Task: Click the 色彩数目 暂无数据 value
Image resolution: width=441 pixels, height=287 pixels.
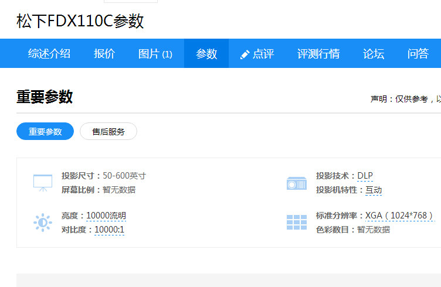Action: pyautogui.click(x=374, y=230)
